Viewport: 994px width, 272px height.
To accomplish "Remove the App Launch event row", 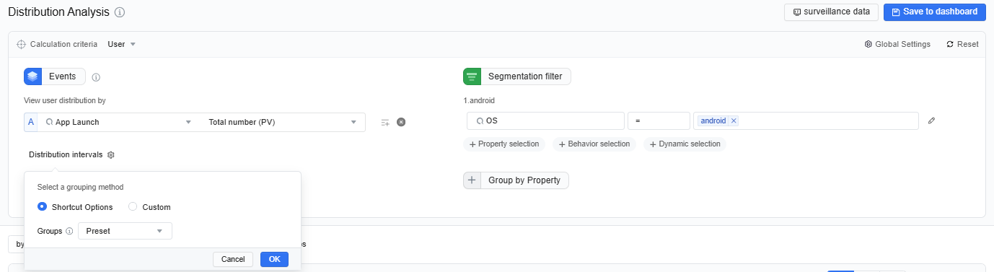I will 401,122.
